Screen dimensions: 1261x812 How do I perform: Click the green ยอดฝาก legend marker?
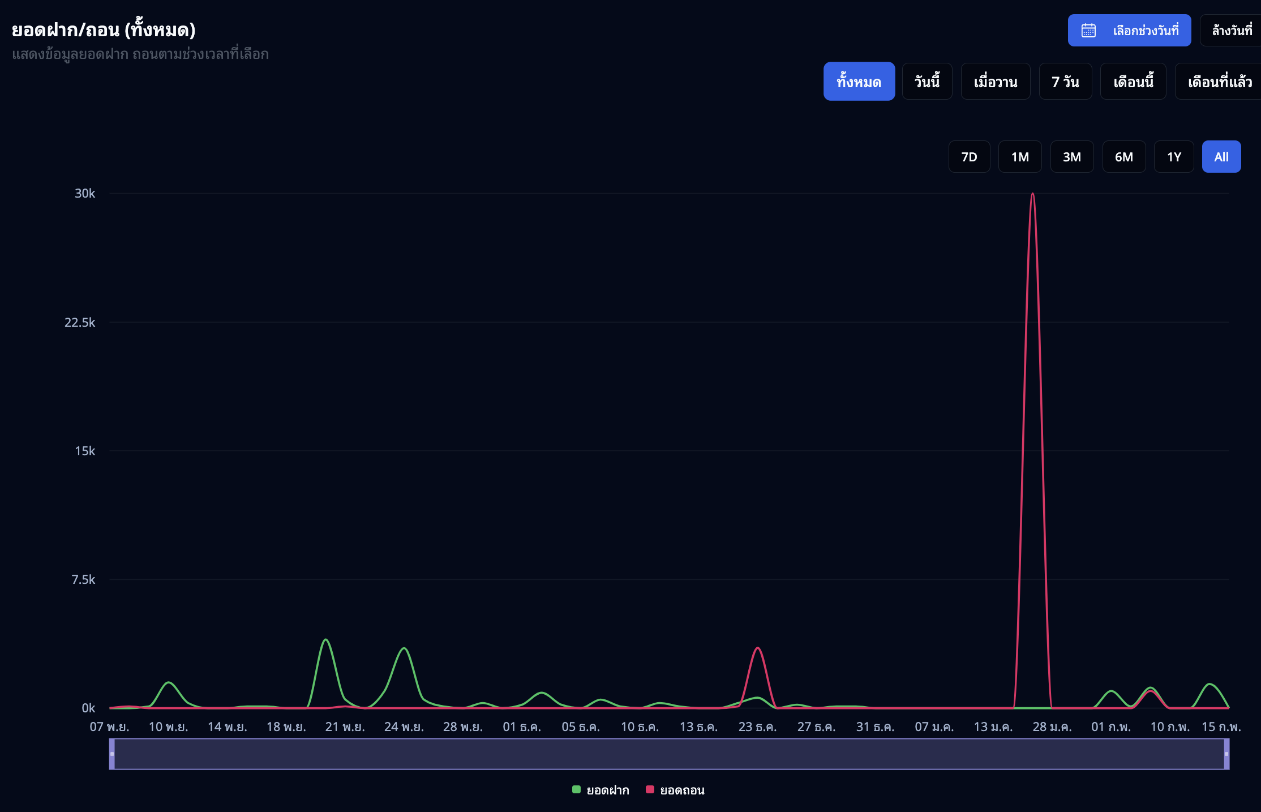576,789
